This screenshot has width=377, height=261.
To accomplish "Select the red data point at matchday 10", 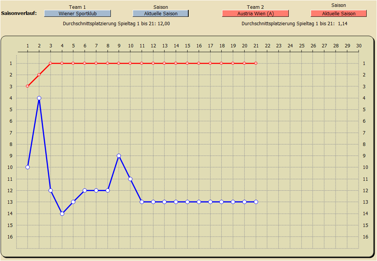I will click(x=130, y=63).
